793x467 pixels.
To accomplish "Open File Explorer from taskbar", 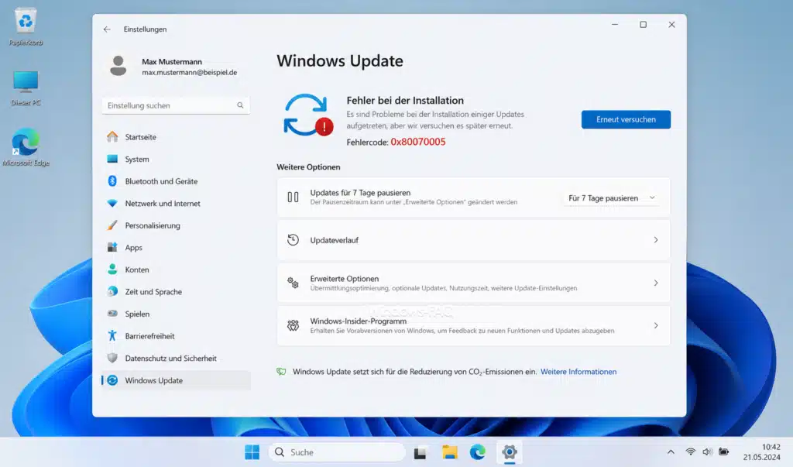I will click(x=450, y=452).
